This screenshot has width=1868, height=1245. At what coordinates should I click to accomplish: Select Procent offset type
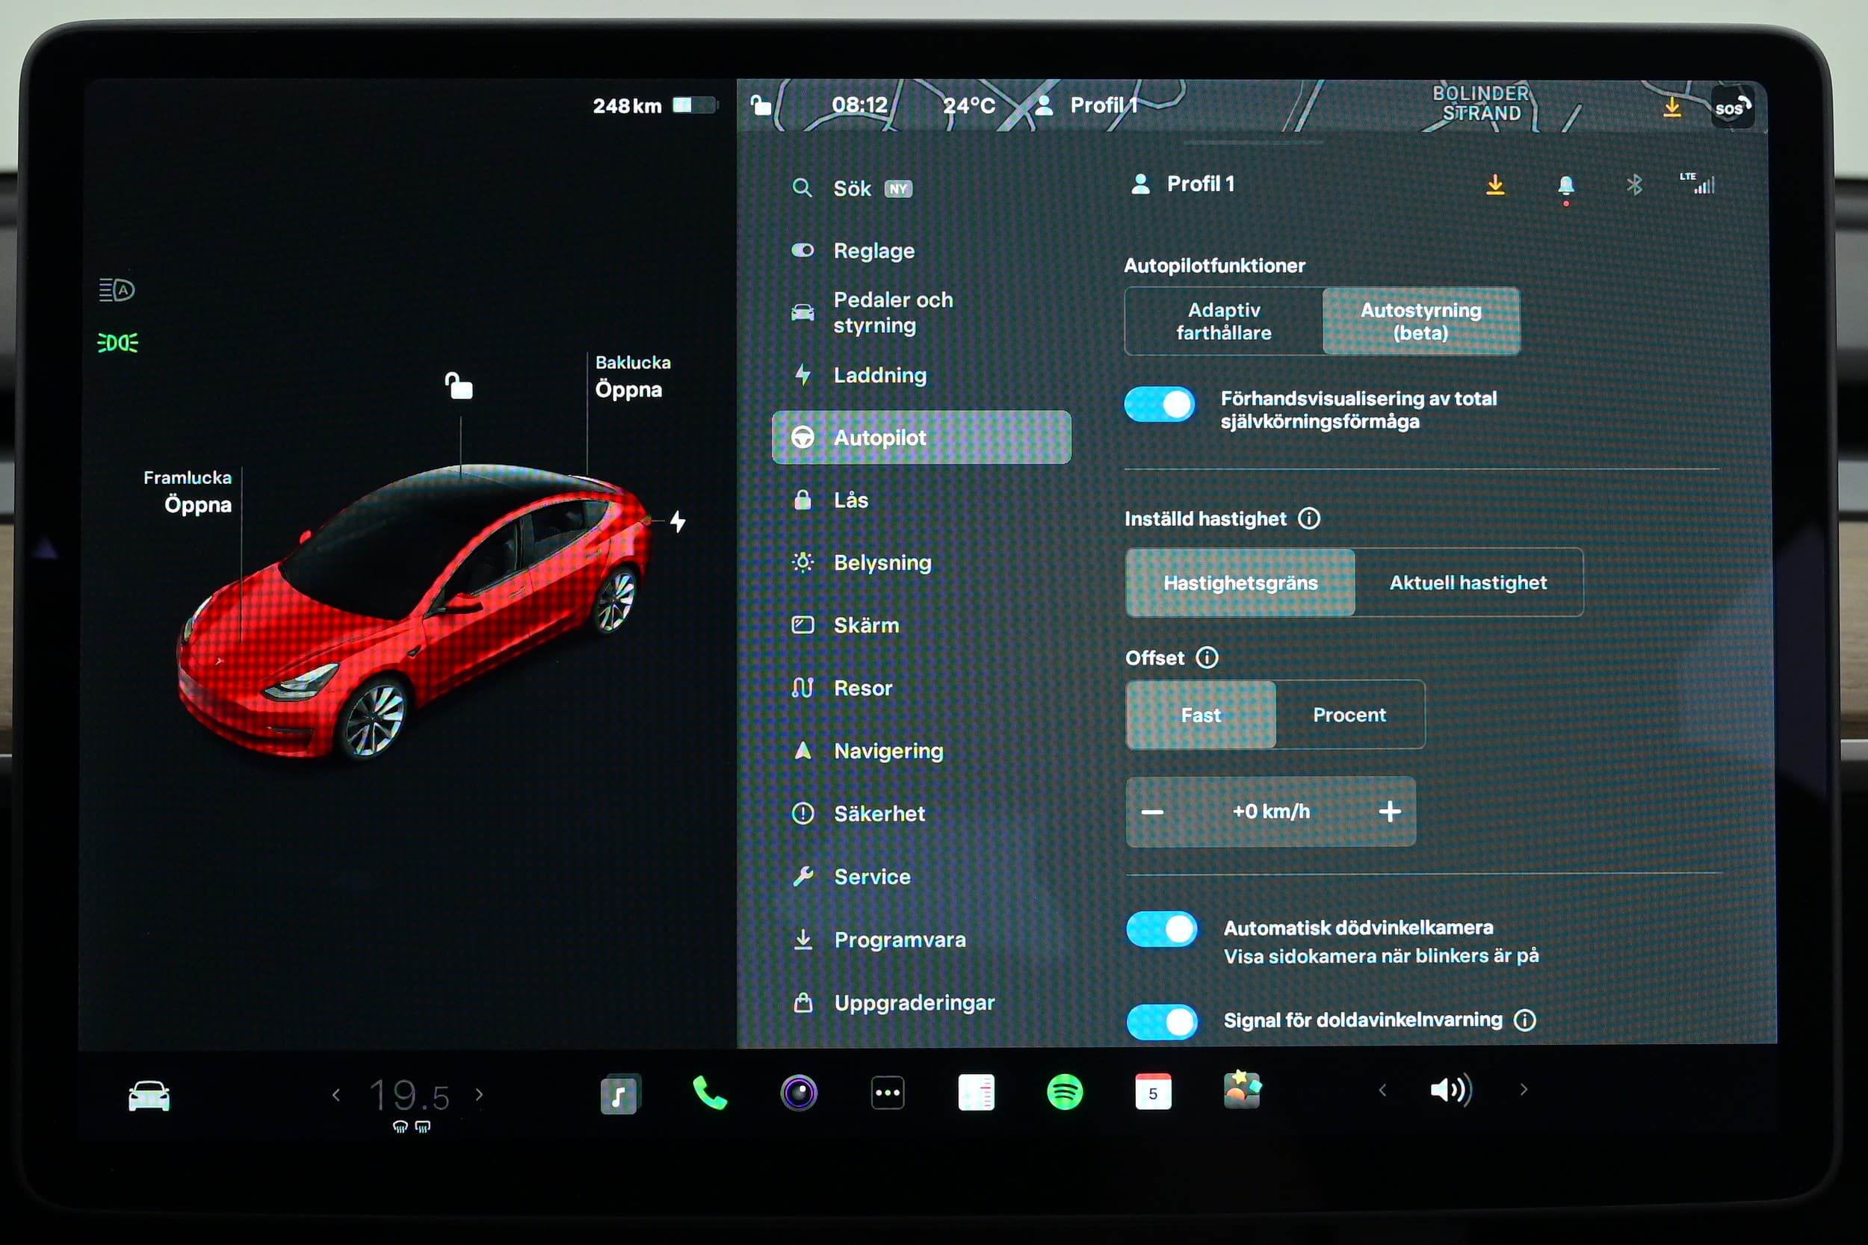pyautogui.click(x=1349, y=715)
